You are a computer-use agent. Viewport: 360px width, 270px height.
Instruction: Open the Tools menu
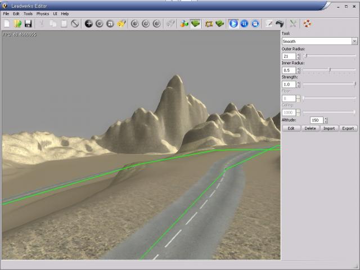click(x=28, y=13)
